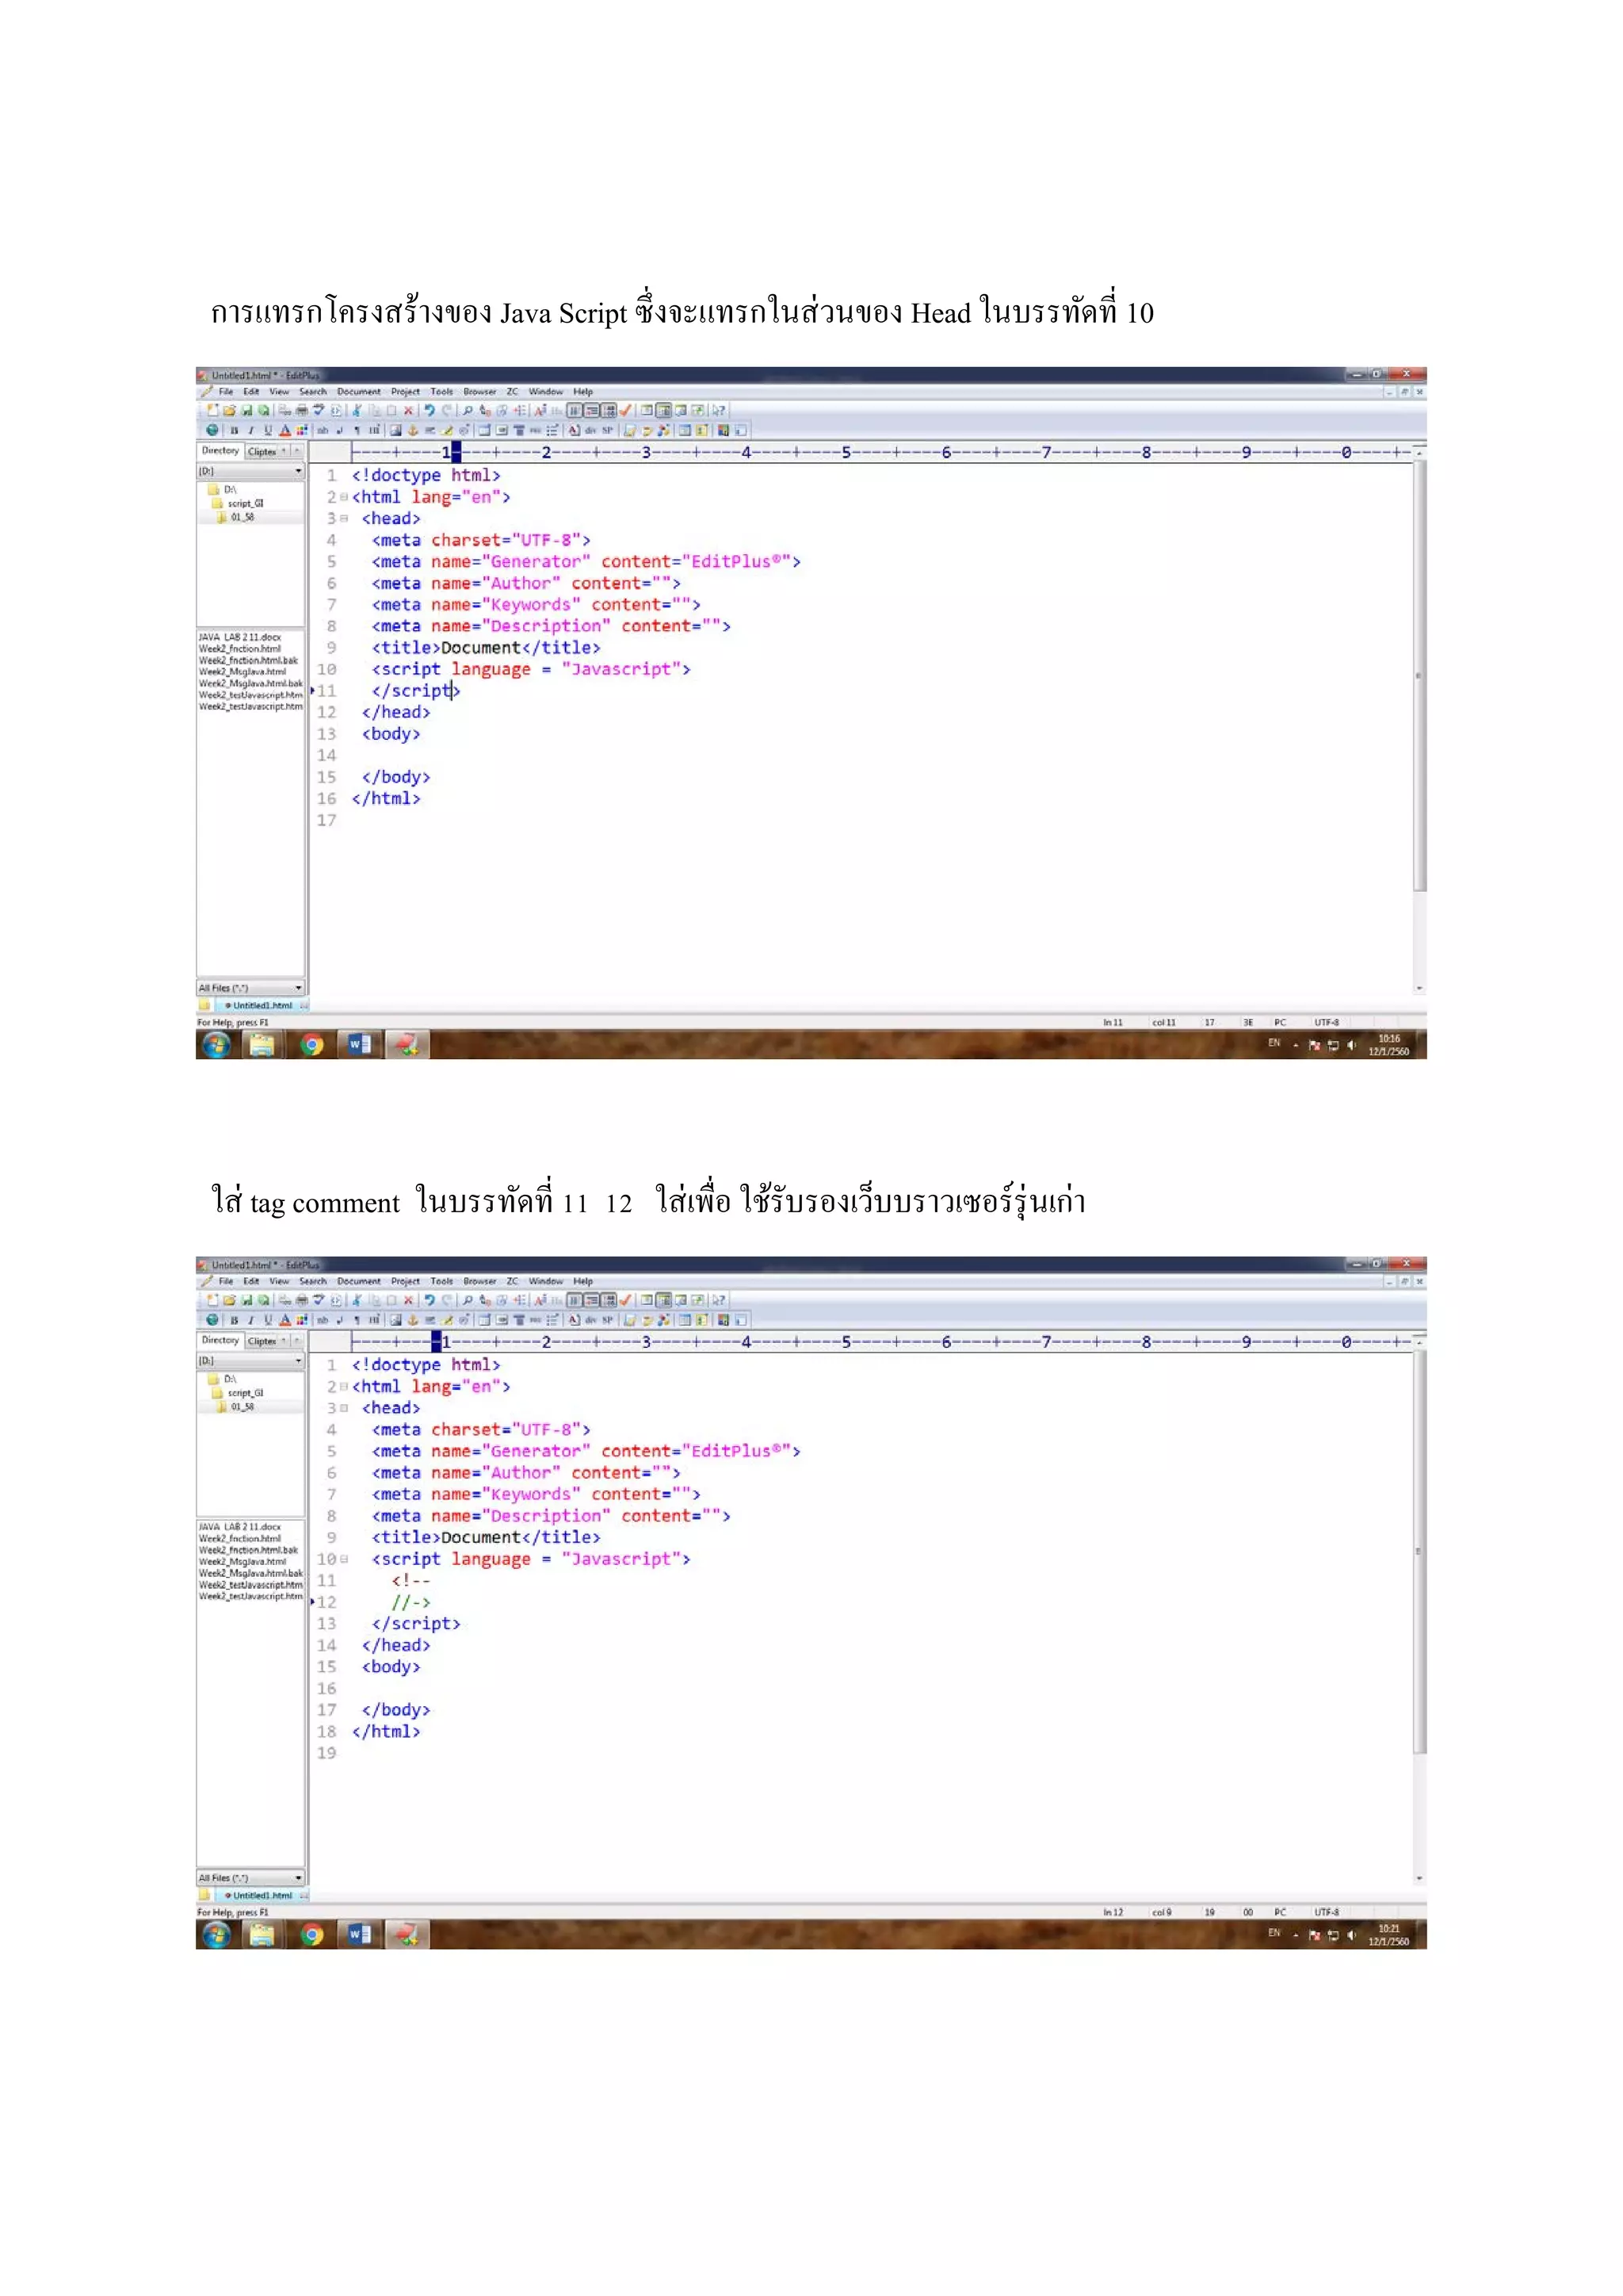Click Find magnifier icon in second EditPlus screenshot

pyautogui.click(x=468, y=1300)
